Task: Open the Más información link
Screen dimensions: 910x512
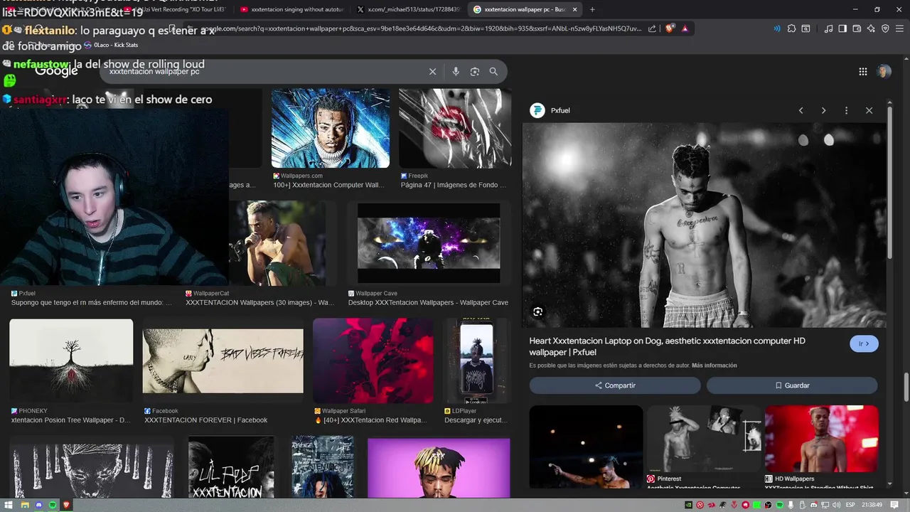Action: pyautogui.click(x=714, y=366)
